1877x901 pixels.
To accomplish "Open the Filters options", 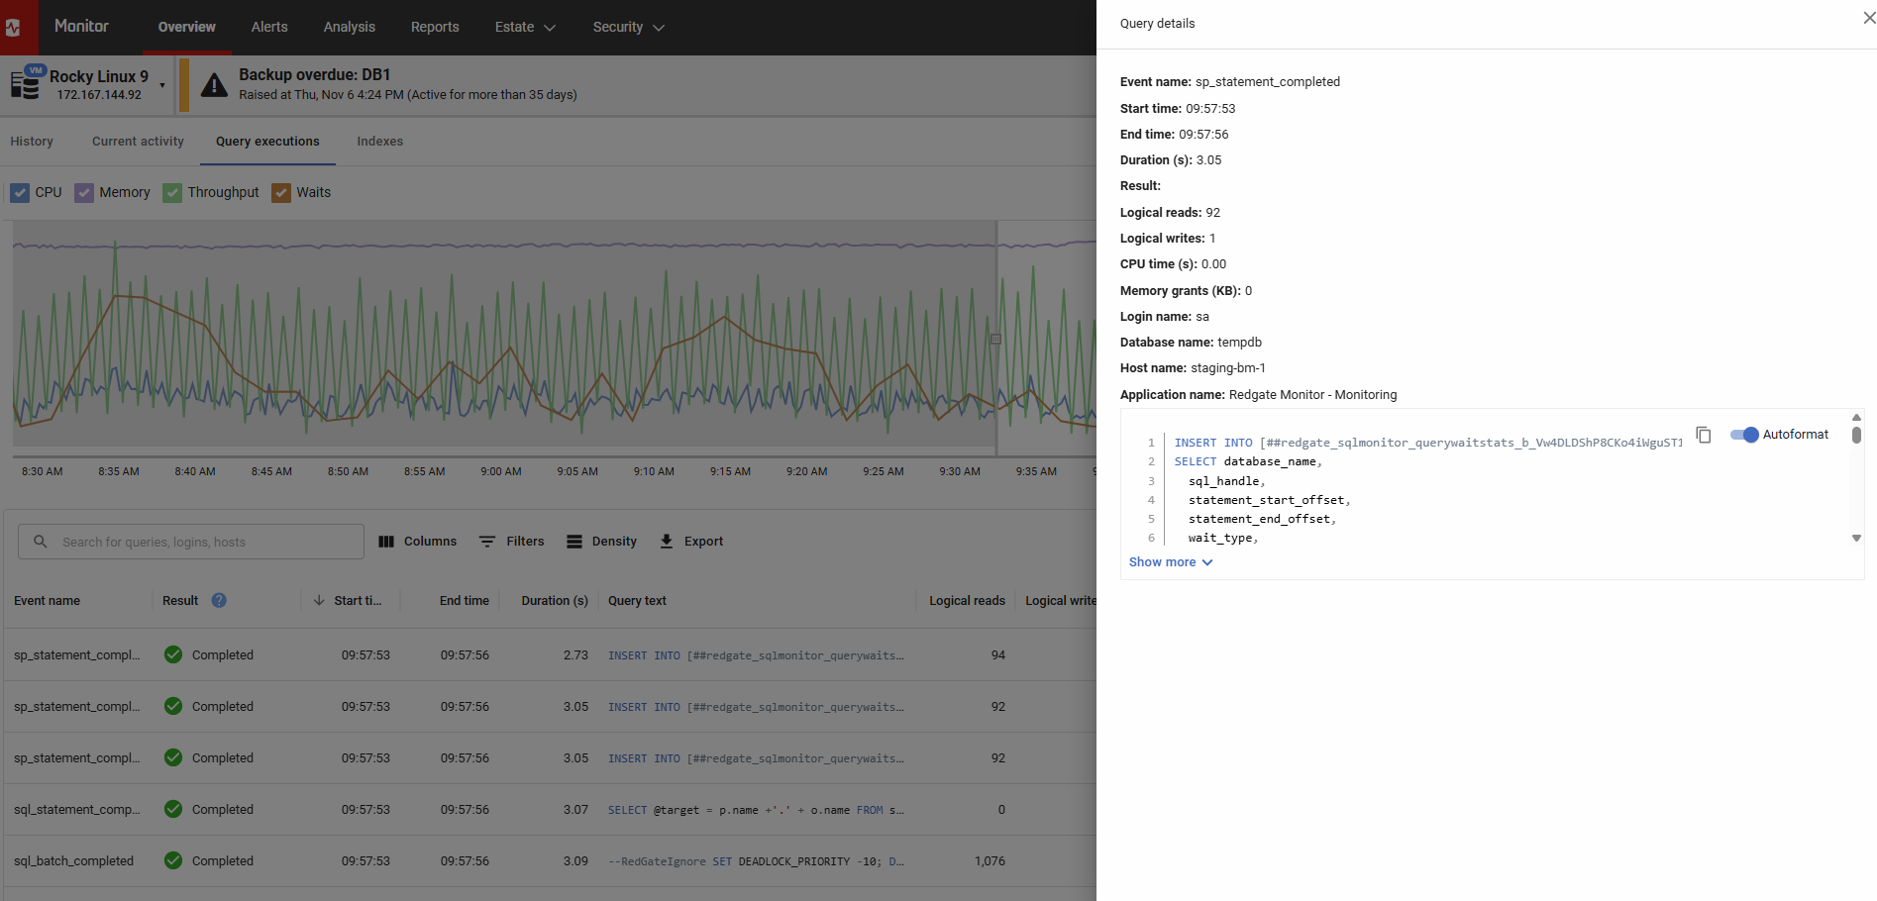I will coord(512,542).
